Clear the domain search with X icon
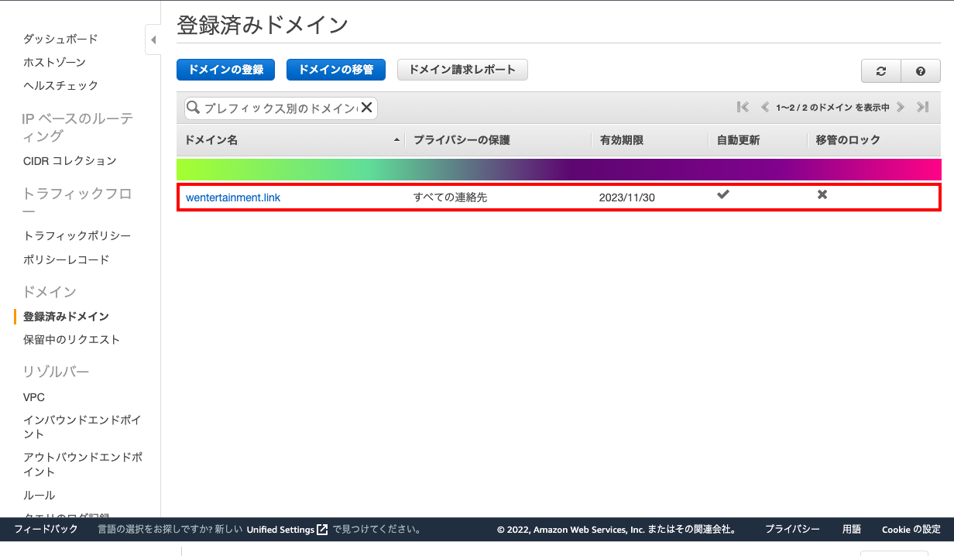 click(367, 108)
